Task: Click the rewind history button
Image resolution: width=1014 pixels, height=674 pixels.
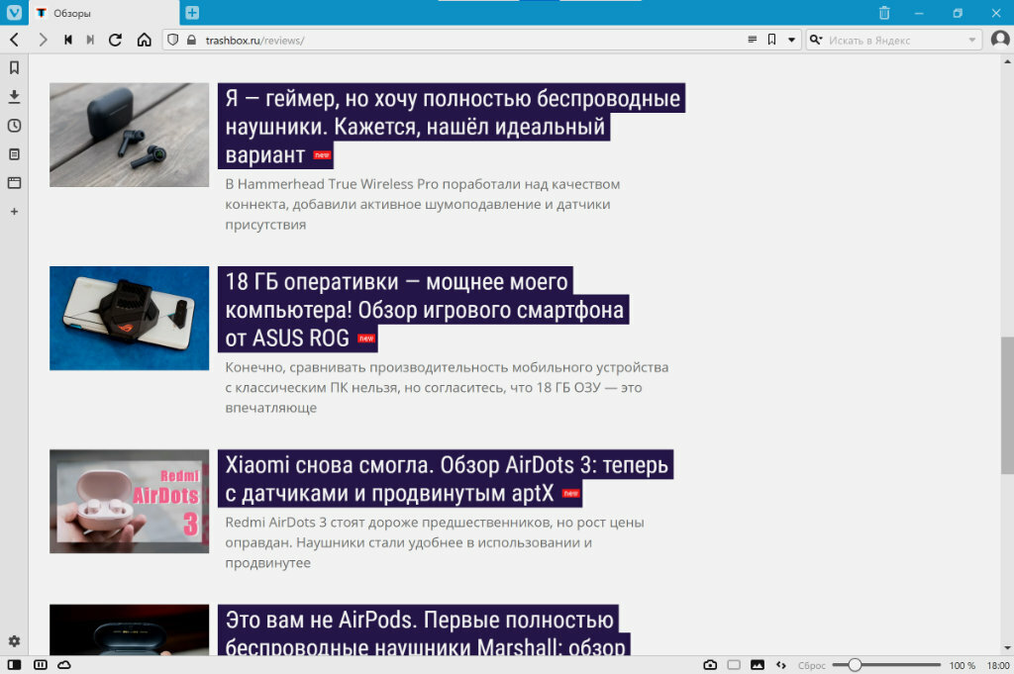Action: (x=68, y=40)
